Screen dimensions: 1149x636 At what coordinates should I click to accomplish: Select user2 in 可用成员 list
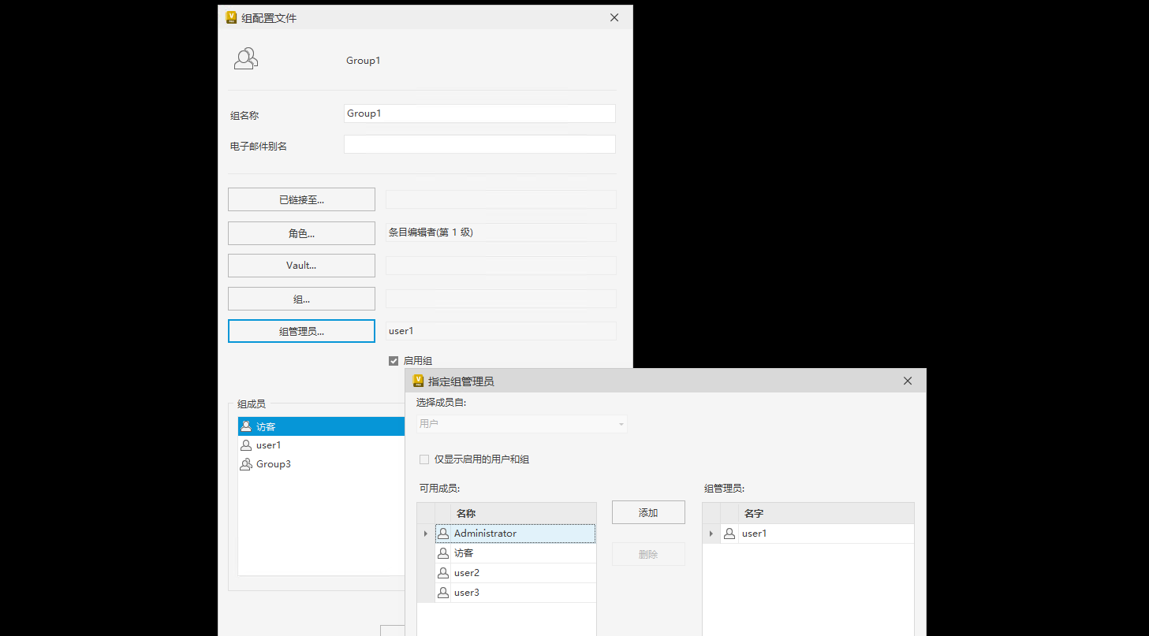[515, 573]
